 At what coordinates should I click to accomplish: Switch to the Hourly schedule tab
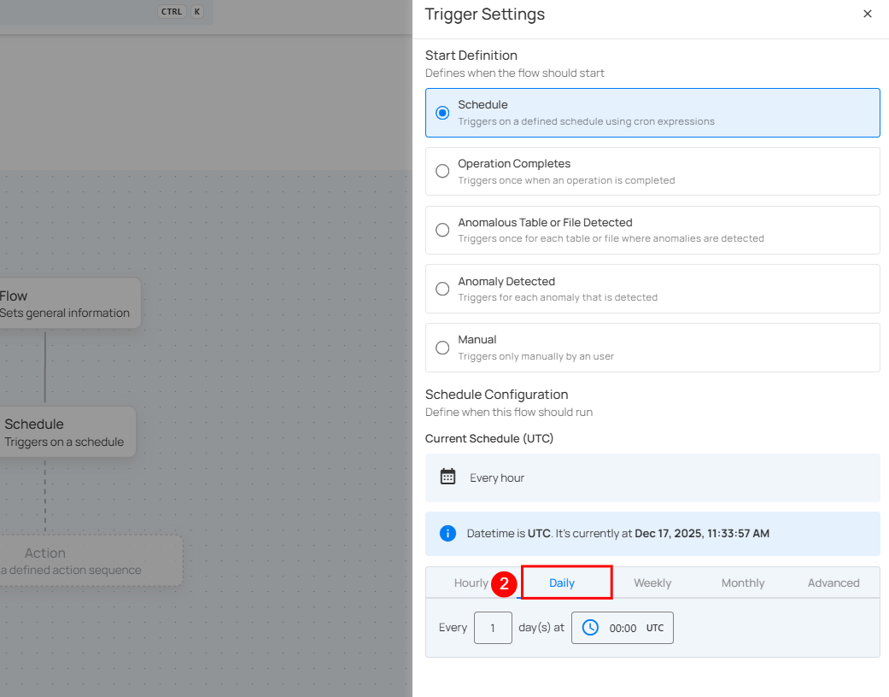[x=471, y=583]
